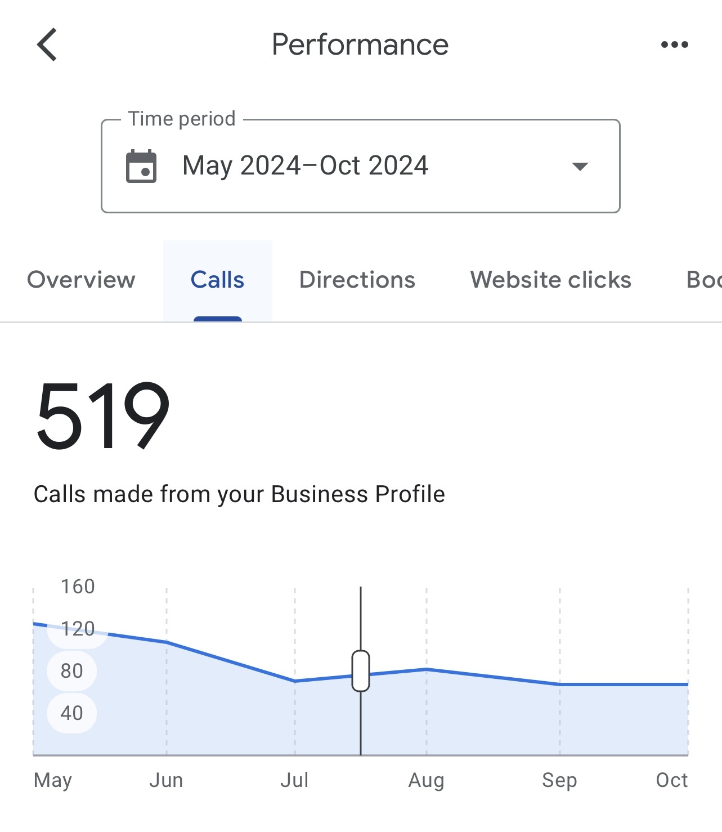Click the Oct label on chart axis
This screenshot has height=832, width=722.
[x=672, y=780]
